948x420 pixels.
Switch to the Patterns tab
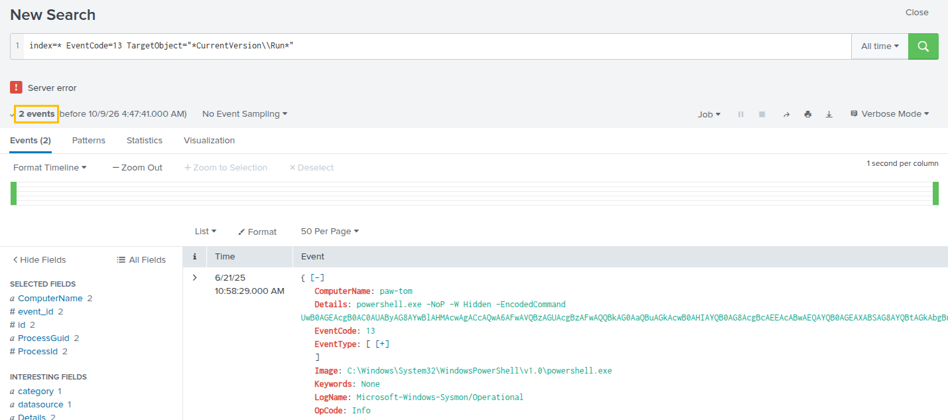89,141
